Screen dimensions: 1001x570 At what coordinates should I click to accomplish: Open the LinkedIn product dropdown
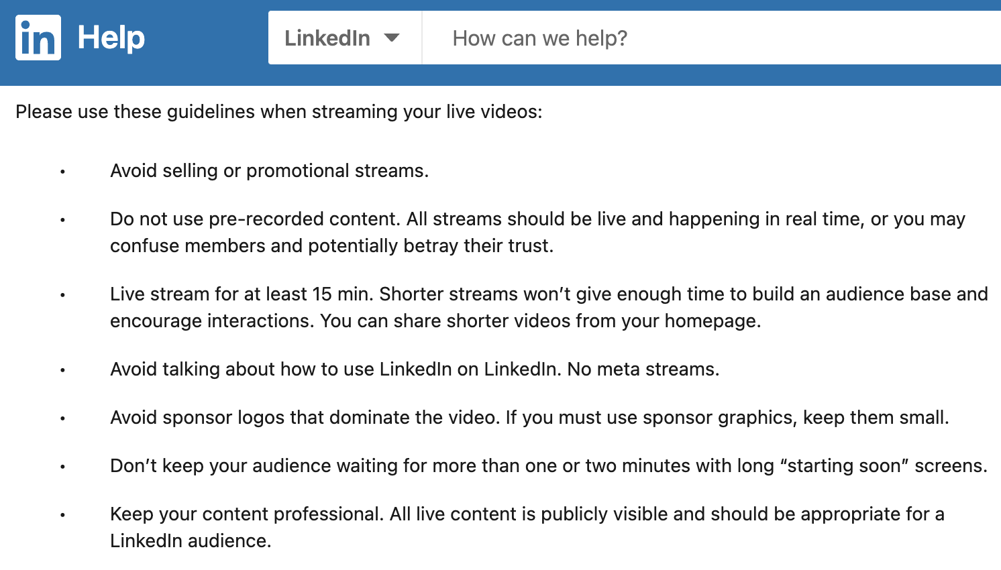(345, 38)
